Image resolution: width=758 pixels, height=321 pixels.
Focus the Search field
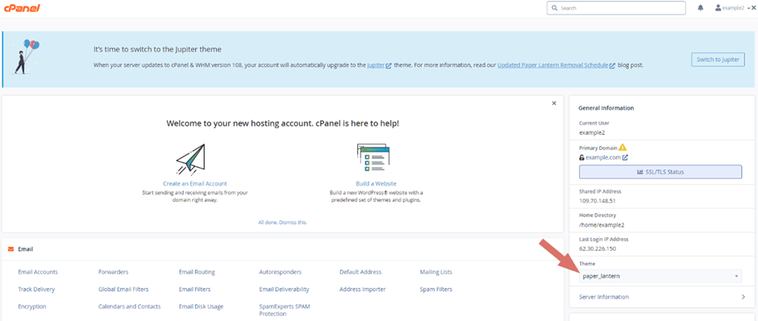pos(616,8)
